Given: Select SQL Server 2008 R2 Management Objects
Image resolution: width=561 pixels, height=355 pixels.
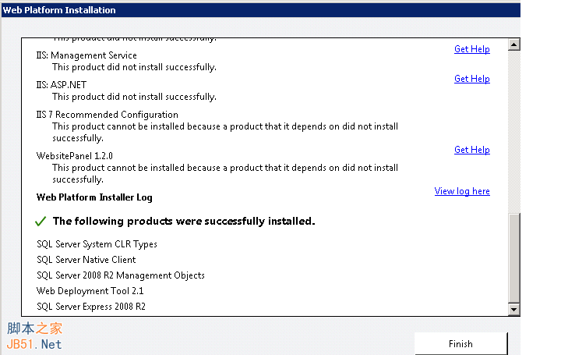Looking at the screenshot, I should point(120,275).
